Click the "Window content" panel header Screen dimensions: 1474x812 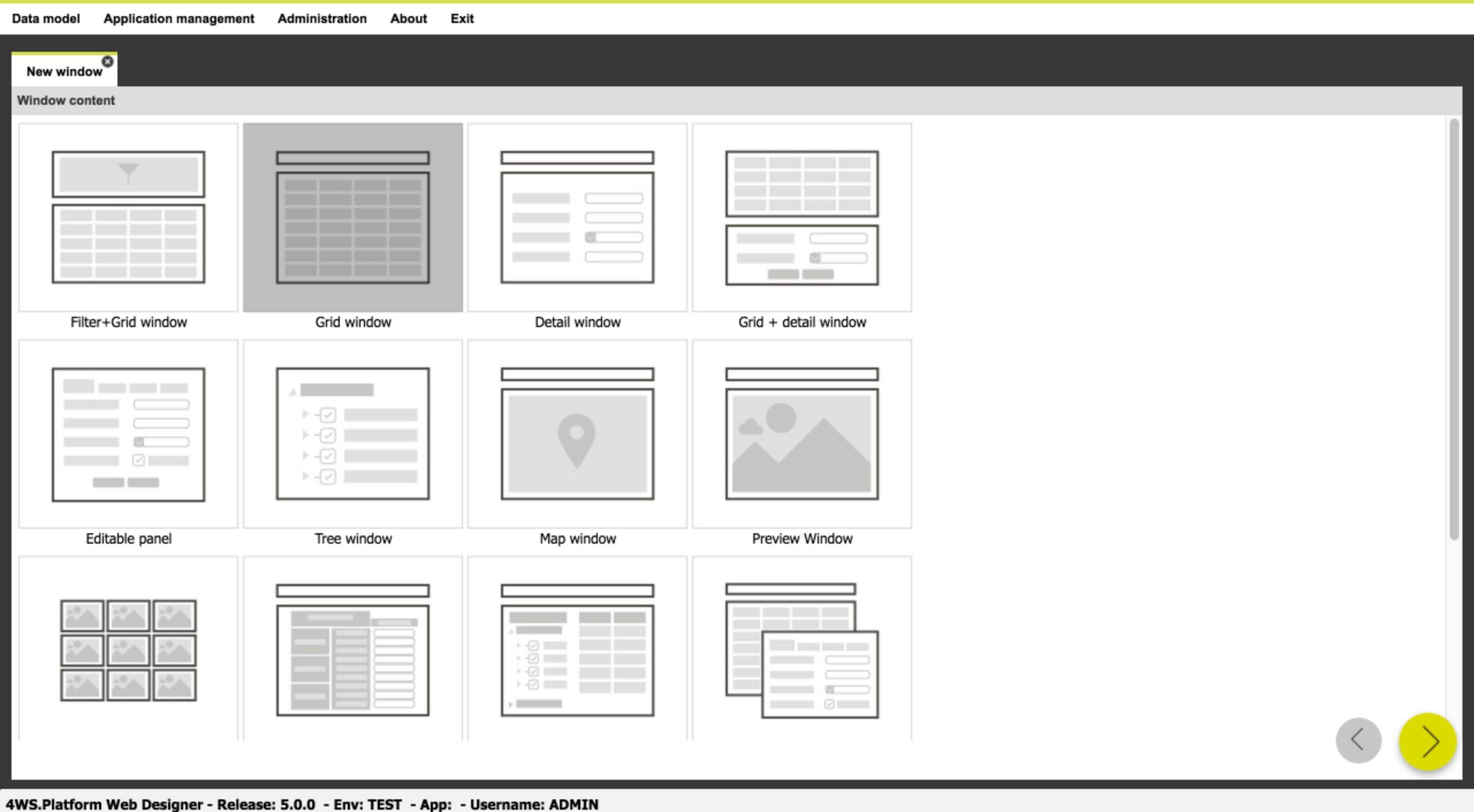(736, 100)
